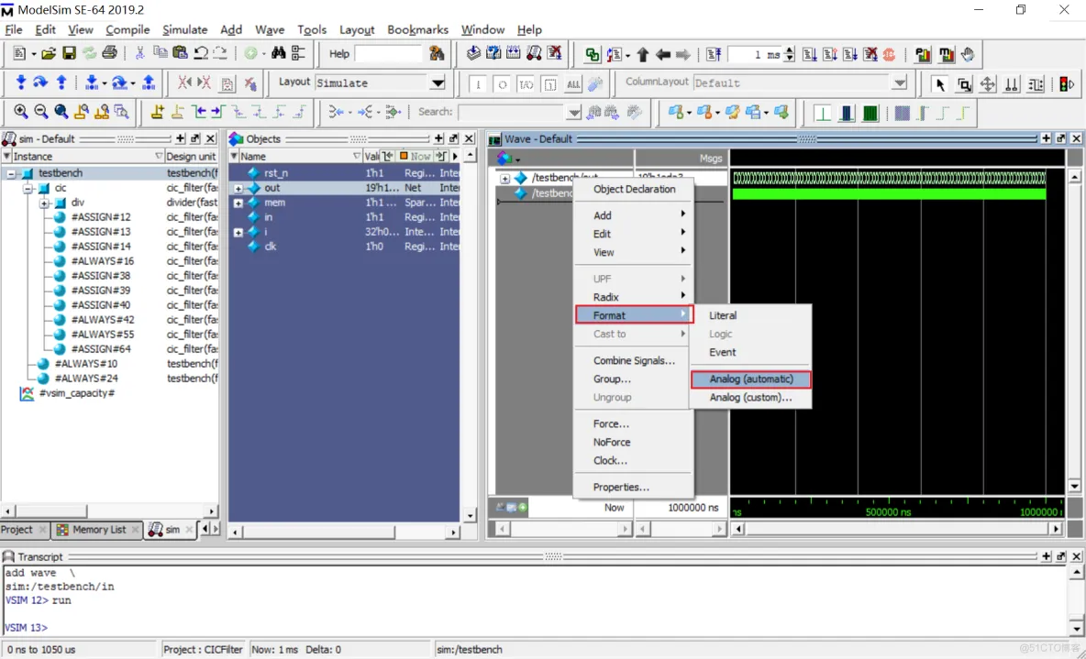Choose Analog (automatic) format option
Viewport: 1086px width, 659px height.
pyautogui.click(x=751, y=379)
